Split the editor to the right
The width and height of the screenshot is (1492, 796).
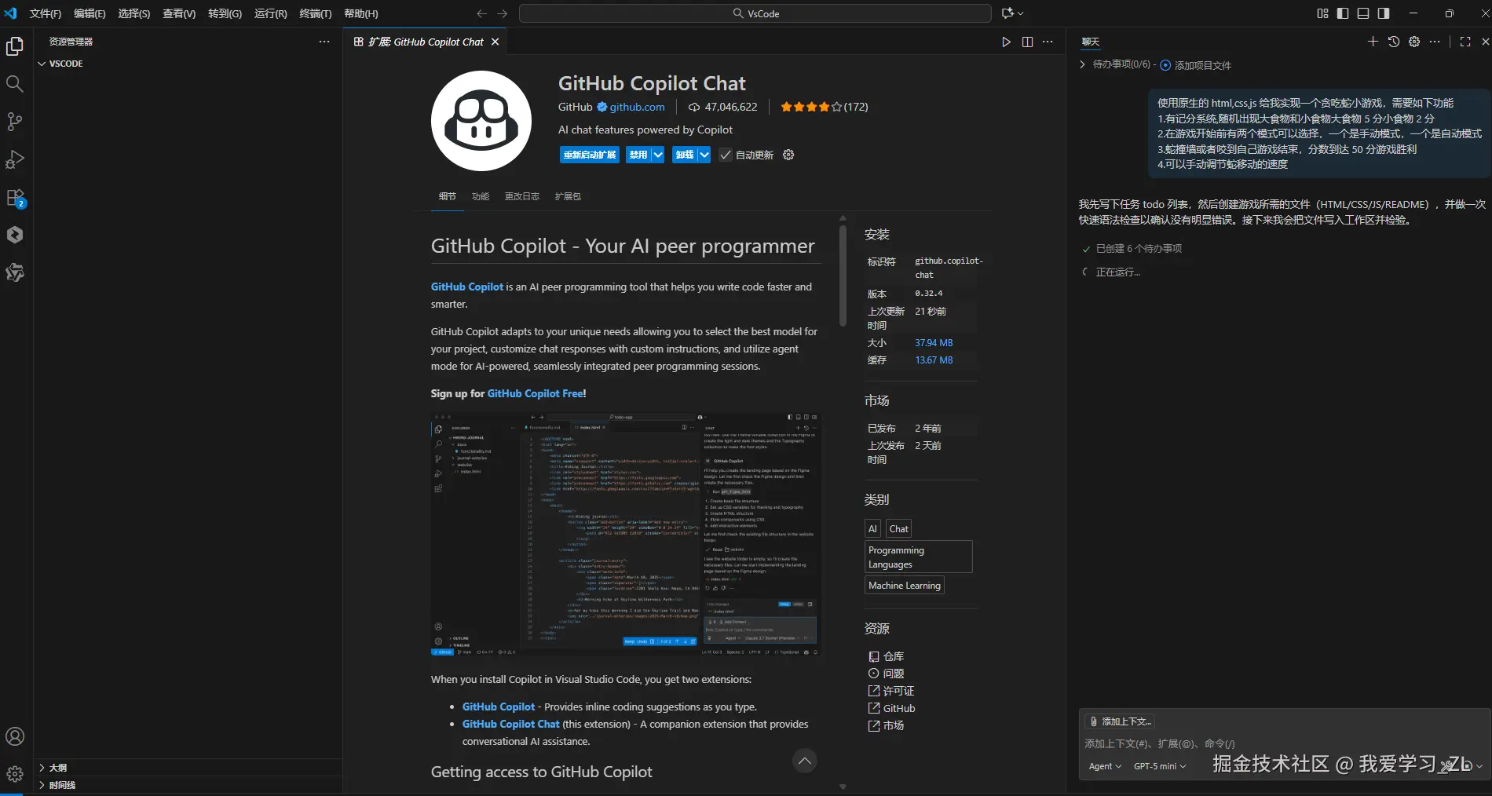tap(1027, 42)
